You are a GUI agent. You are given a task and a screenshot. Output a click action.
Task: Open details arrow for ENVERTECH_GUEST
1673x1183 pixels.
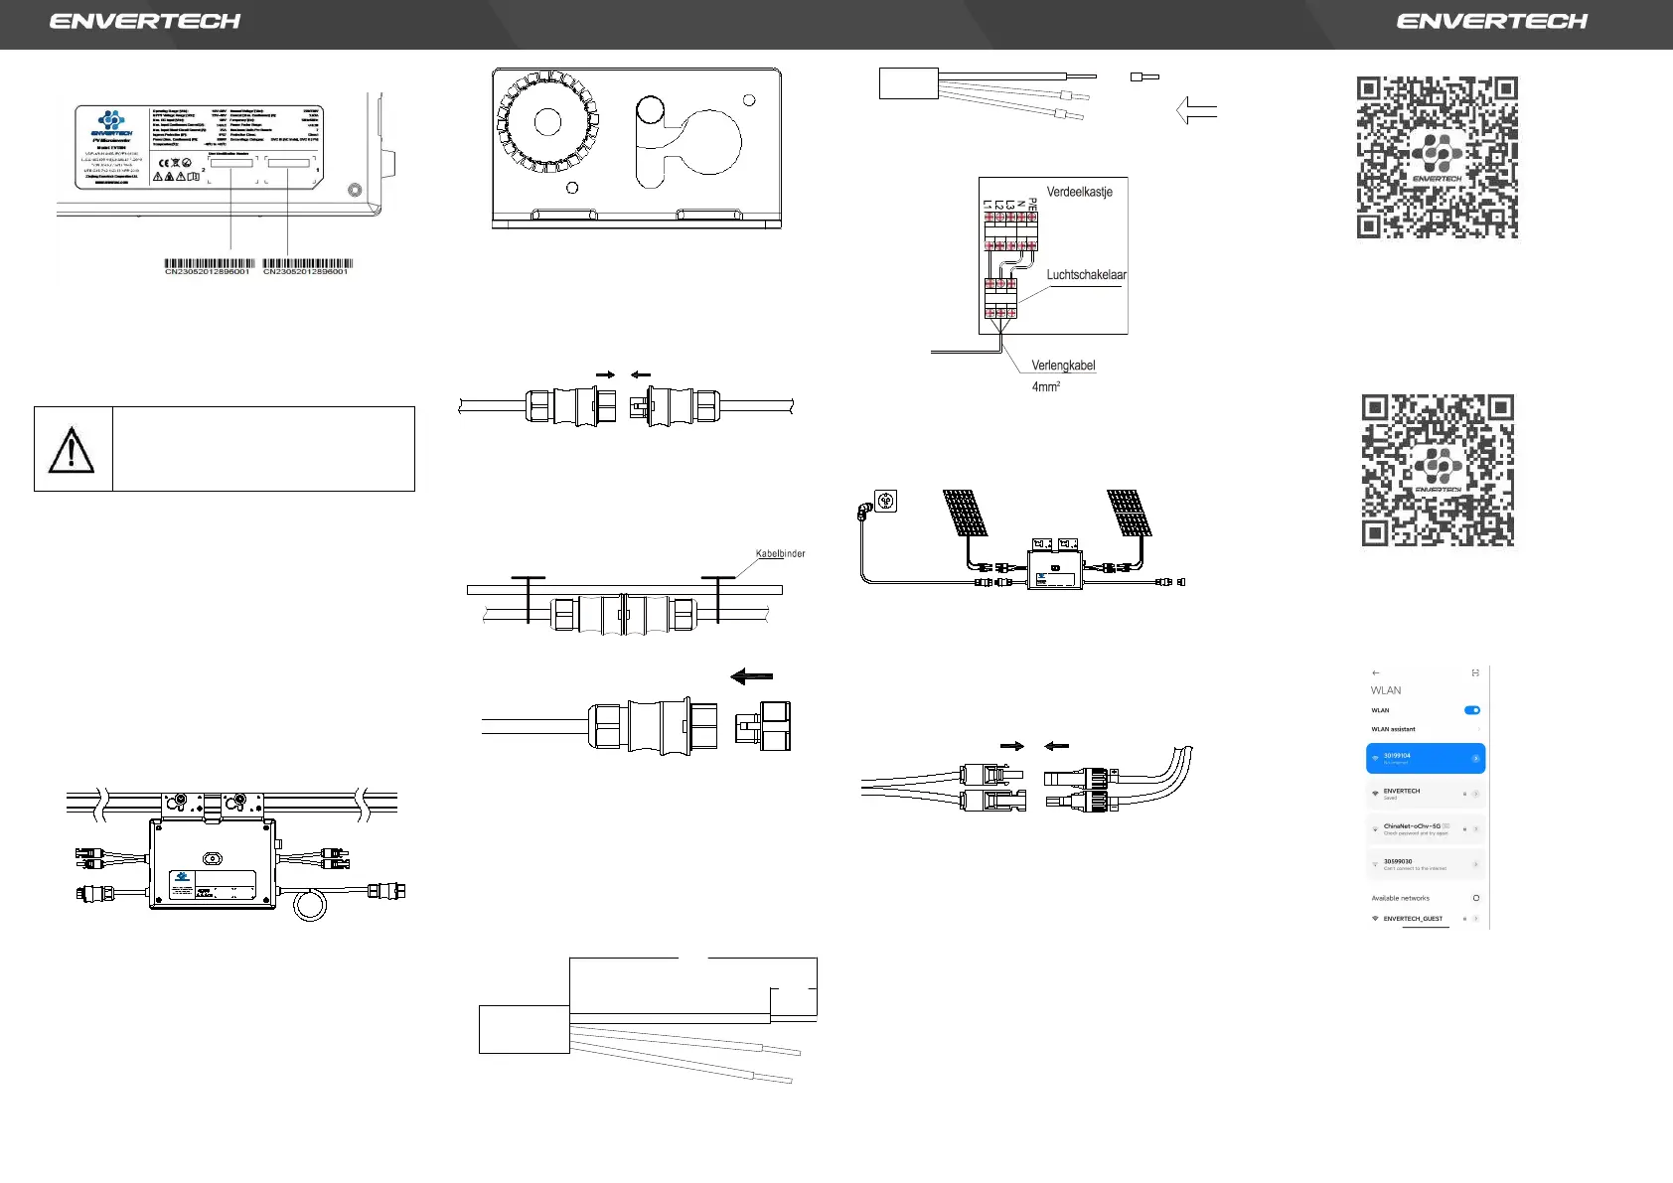[1475, 919]
